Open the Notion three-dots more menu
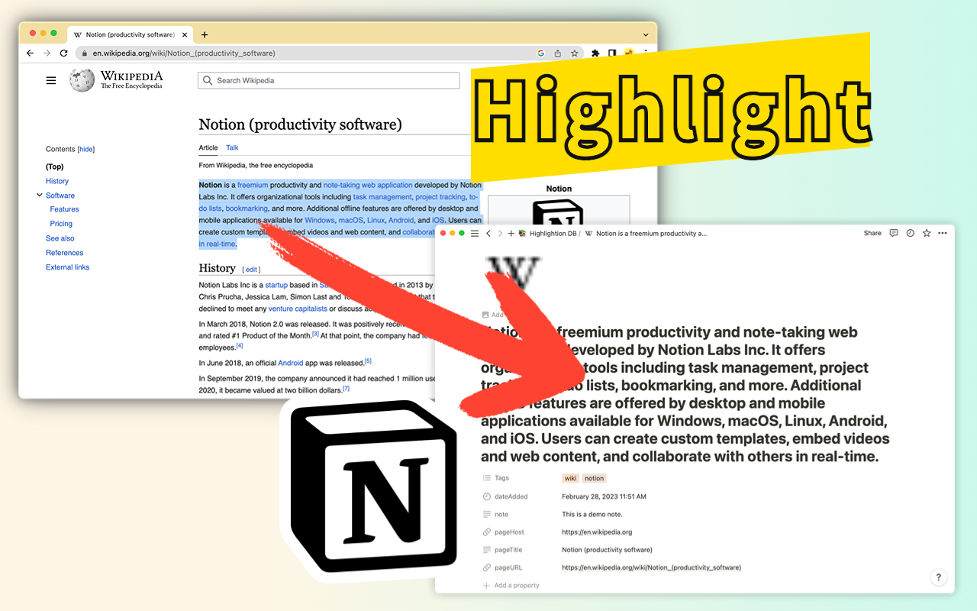Image resolution: width=977 pixels, height=611 pixels. tap(943, 233)
